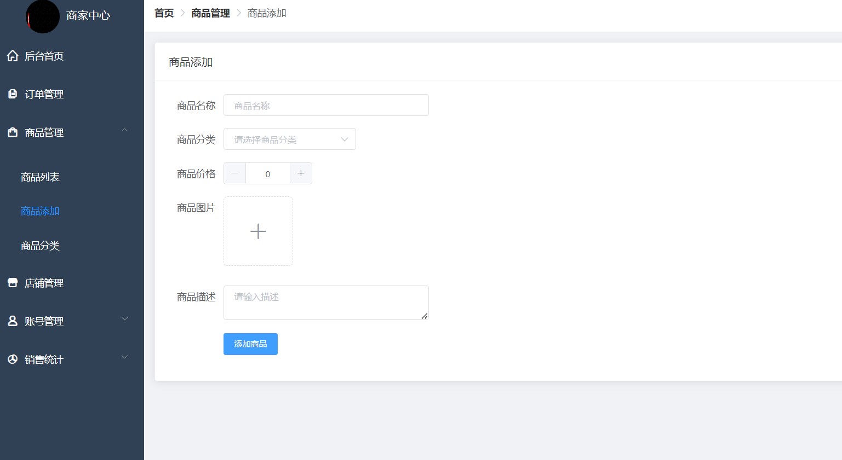Click the 商品描述 form label
This screenshot has width=842, height=460.
[x=196, y=297]
